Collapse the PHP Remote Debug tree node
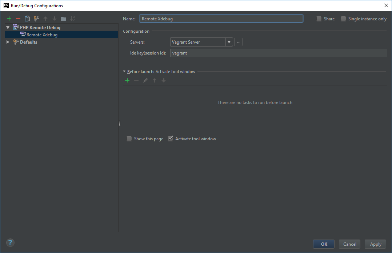This screenshot has width=392, height=253. point(8,28)
